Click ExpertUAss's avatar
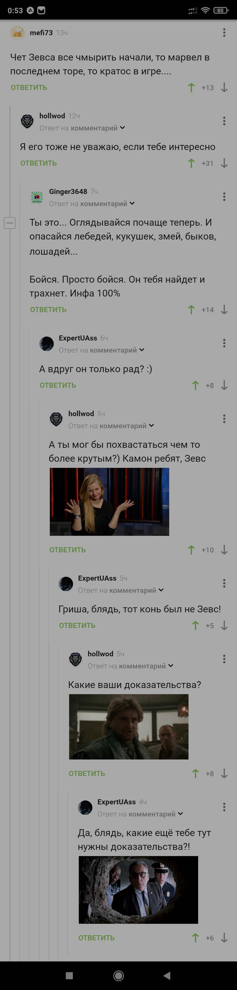Screen dimensions: 237x990 [x=47, y=343]
